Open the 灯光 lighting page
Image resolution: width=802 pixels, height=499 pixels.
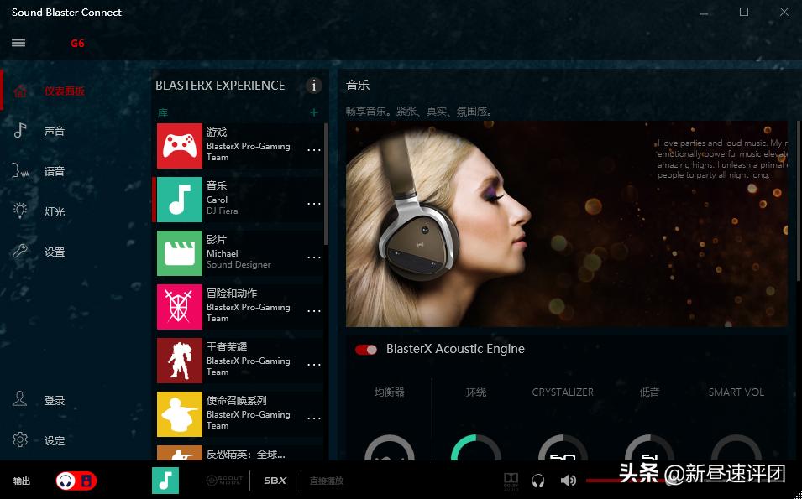(55, 211)
